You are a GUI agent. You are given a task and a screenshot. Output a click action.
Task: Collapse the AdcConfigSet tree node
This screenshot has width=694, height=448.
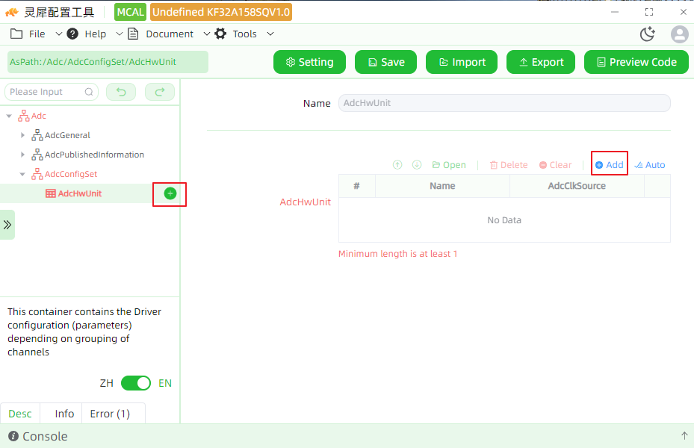tap(22, 174)
